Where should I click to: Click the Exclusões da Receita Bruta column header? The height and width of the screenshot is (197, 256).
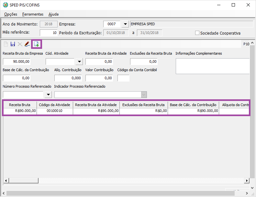pyautogui.click(x=143, y=105)
